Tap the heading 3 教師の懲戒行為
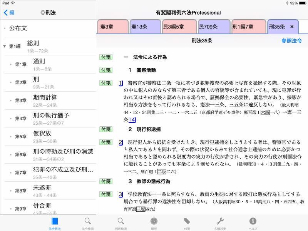Image resolution: width=308 pixels, height=231 pixels. pyautogui.click(x=149, y=181)
